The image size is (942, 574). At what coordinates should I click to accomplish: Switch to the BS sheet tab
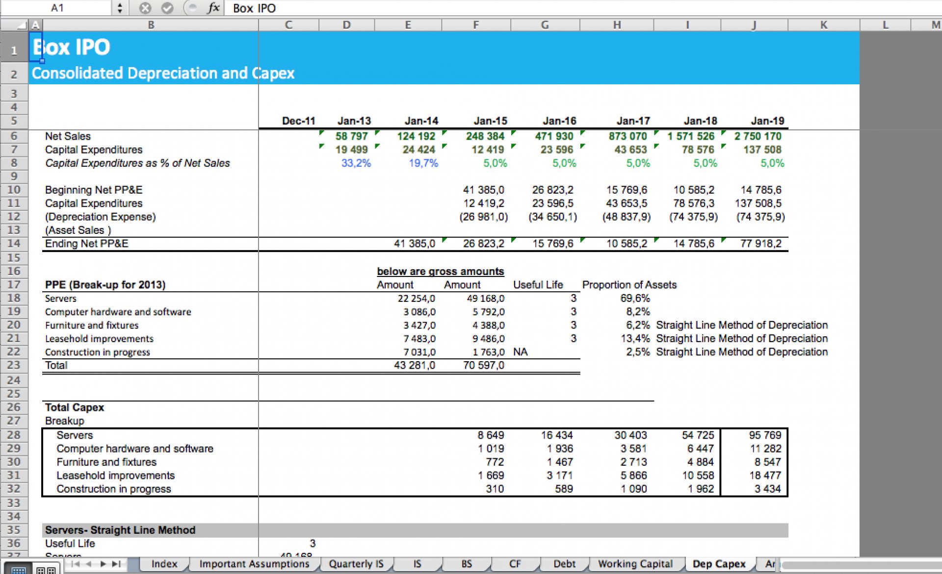(x=467, y=564)
